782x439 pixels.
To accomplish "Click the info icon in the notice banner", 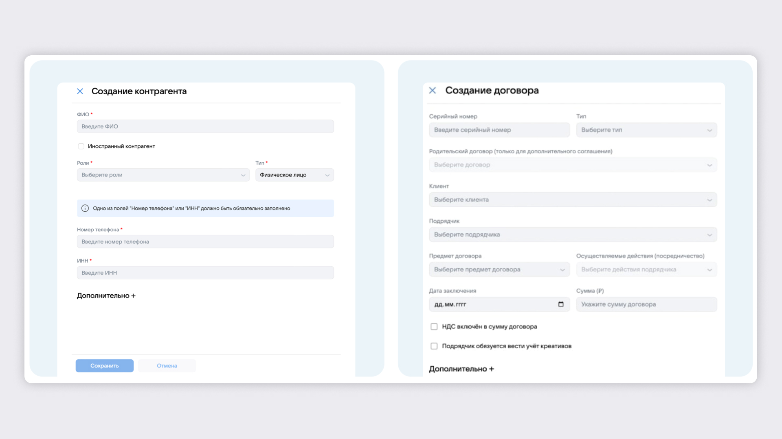I will tap(85, 209).
